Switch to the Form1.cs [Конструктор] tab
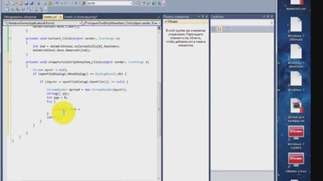The height and width of the screenshot is (181, 323). coord(81,17)
